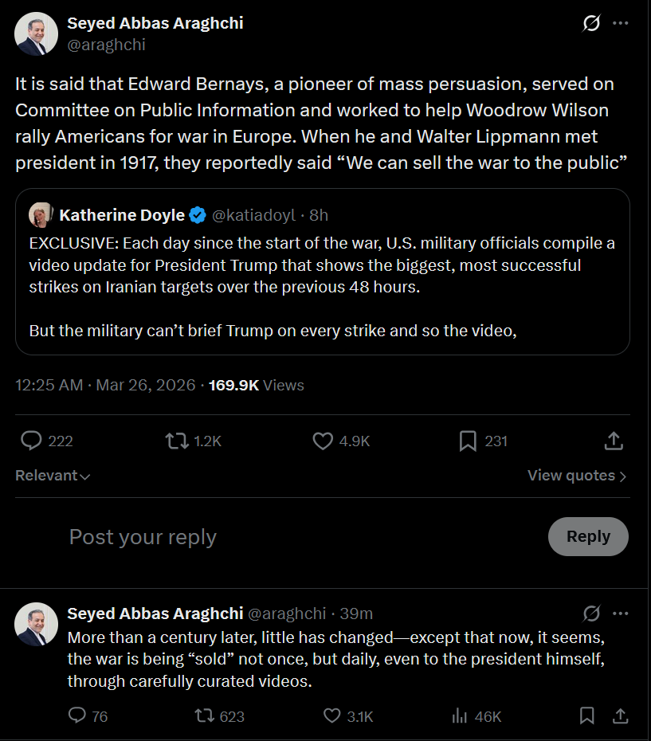Expand the Relevant sort dropdown

click(53, 476)
